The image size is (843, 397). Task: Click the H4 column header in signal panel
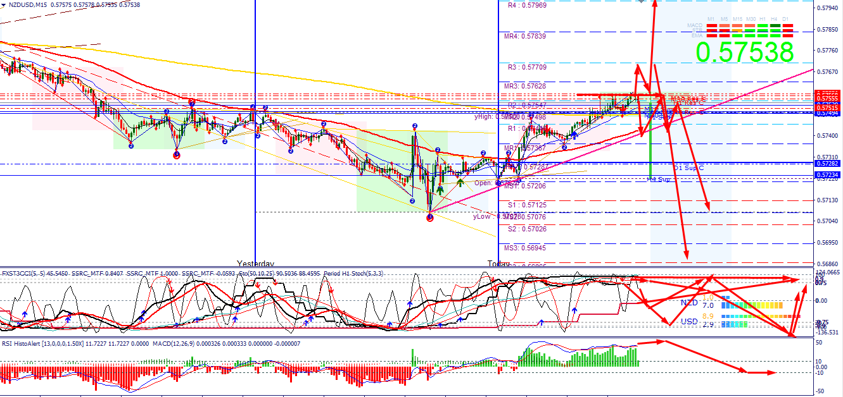tap(775, 20)
